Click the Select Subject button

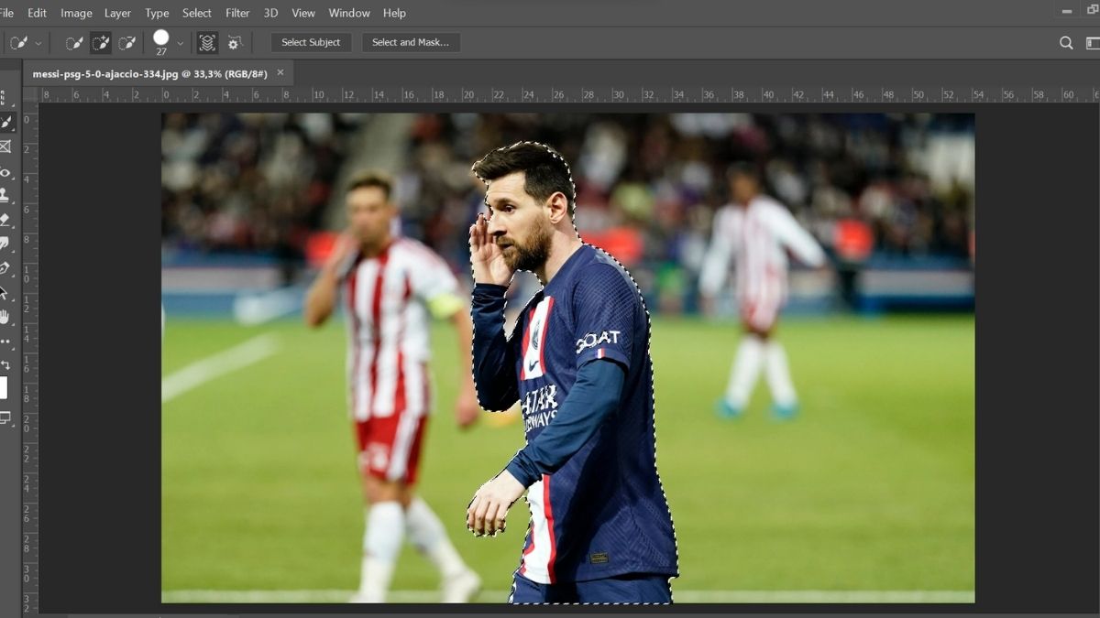tap(311, 42)
